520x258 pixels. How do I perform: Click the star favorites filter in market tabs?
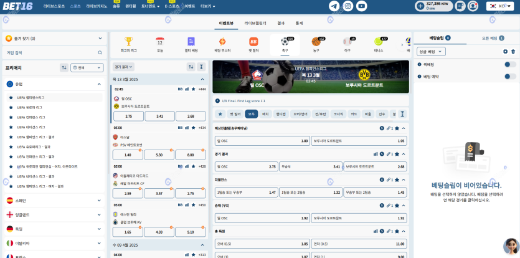(x=220, y=114)
